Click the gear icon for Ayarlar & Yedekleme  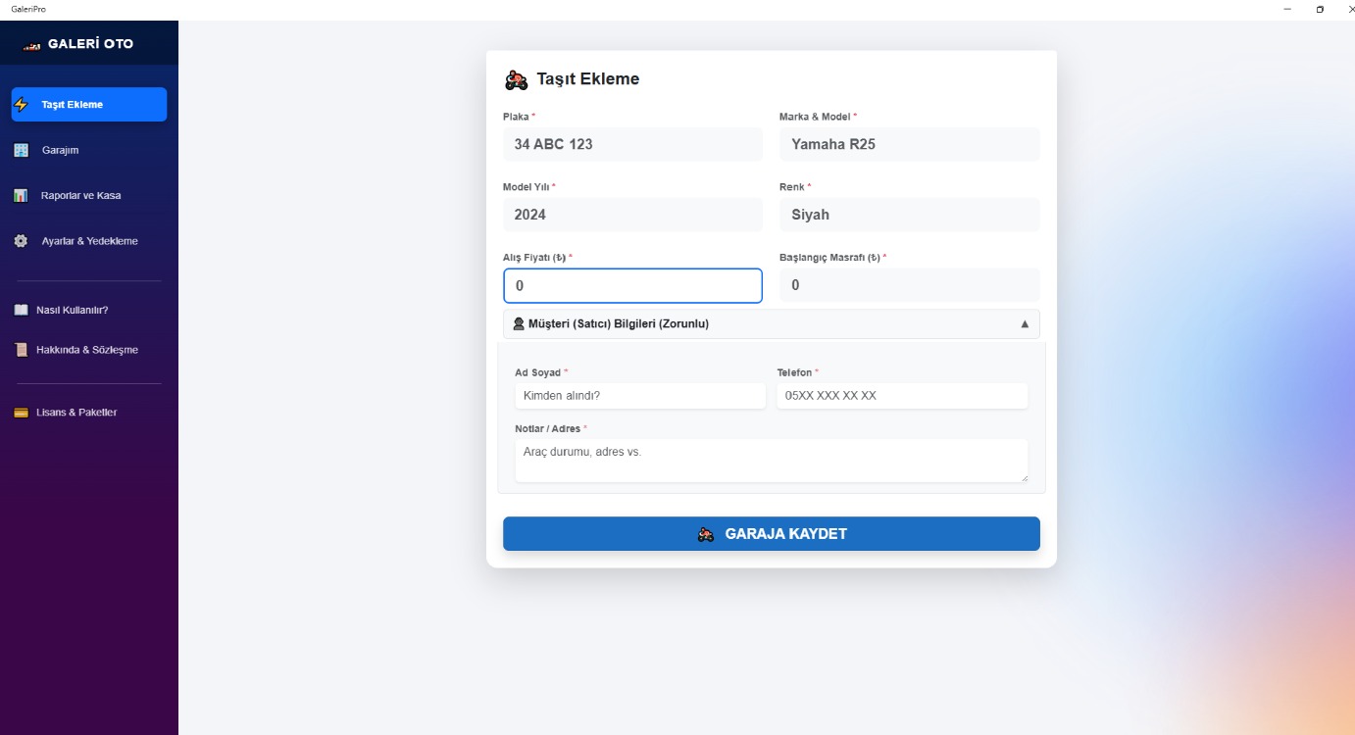point(21,241)
